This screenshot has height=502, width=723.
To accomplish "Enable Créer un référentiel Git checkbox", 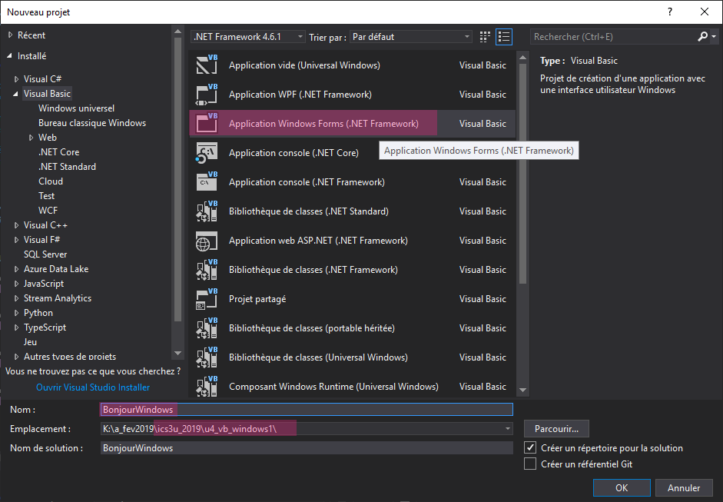I will 530,464.
